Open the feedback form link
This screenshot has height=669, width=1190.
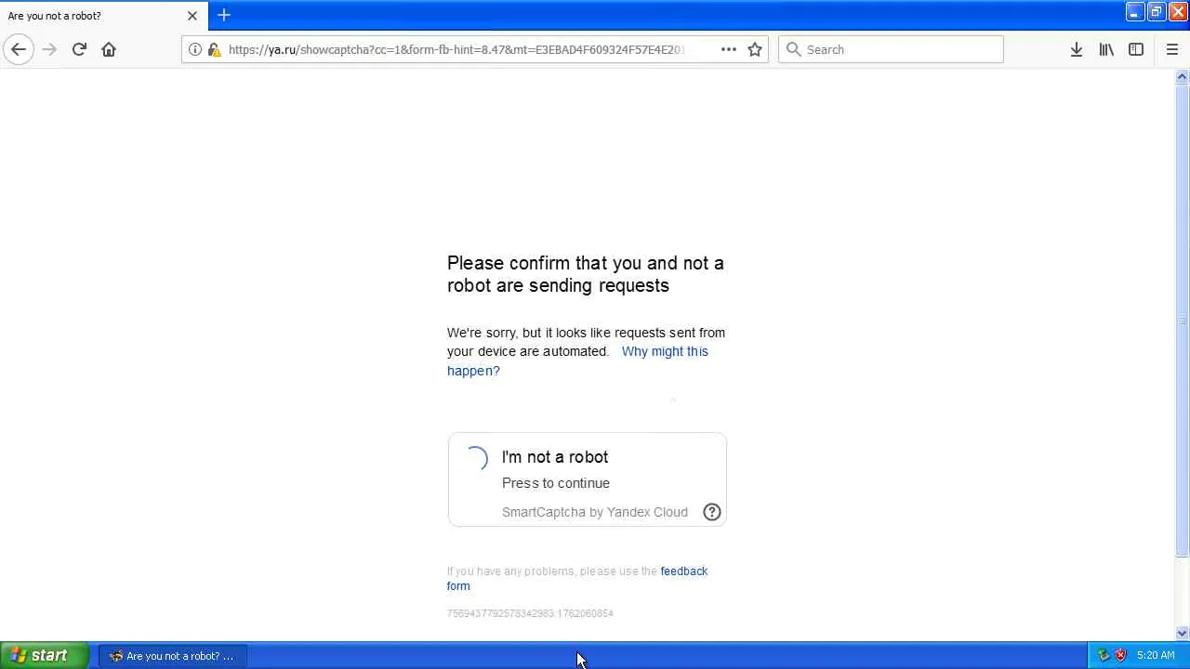pyautogui.click(x=577, y=578)
